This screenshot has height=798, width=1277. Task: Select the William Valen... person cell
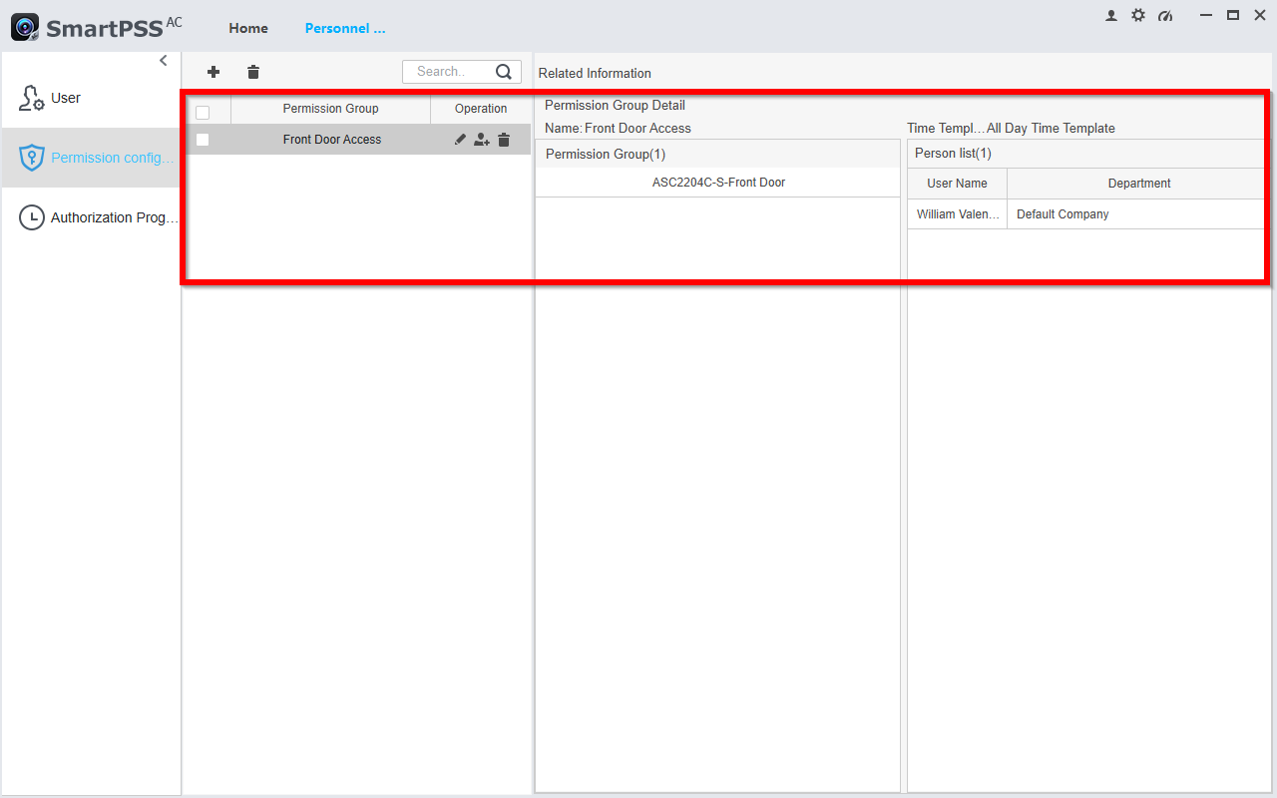(957, 214)
